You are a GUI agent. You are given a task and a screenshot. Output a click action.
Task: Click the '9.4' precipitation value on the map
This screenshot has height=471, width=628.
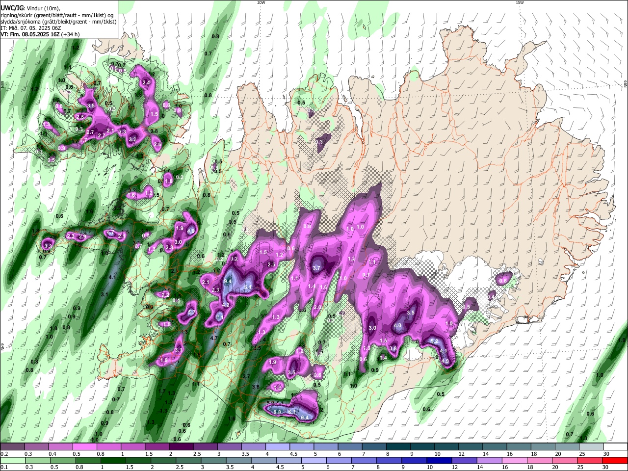(x=228, y=282)
